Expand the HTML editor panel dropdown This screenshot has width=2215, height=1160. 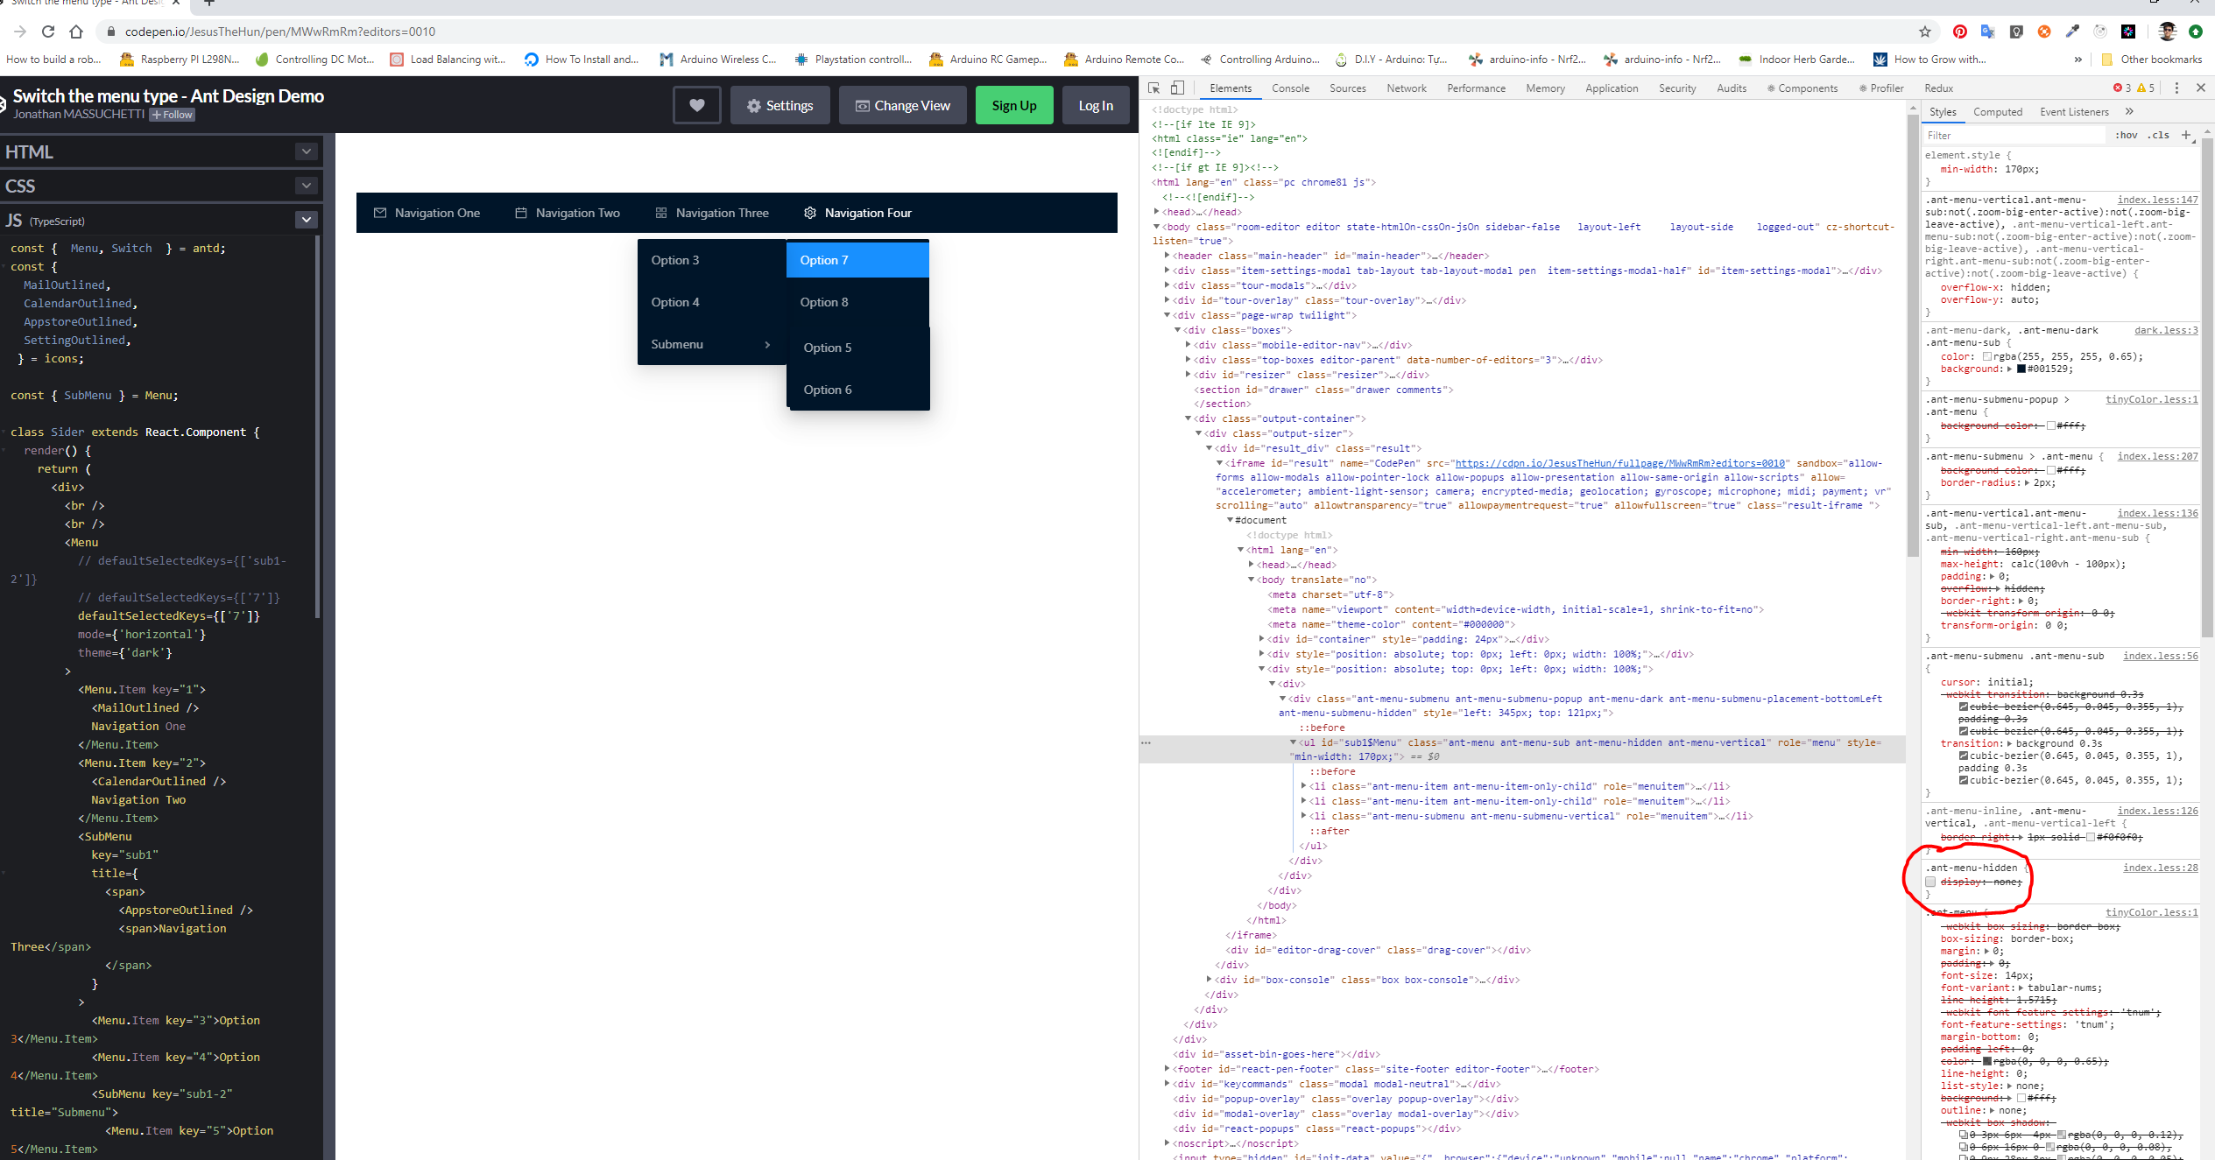(x=306, y=151)
